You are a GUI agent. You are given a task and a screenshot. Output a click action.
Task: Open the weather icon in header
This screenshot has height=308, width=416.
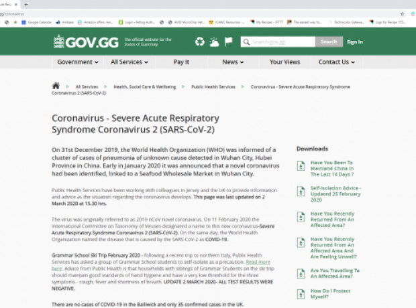pyautogui.click(x=214, y=42)
